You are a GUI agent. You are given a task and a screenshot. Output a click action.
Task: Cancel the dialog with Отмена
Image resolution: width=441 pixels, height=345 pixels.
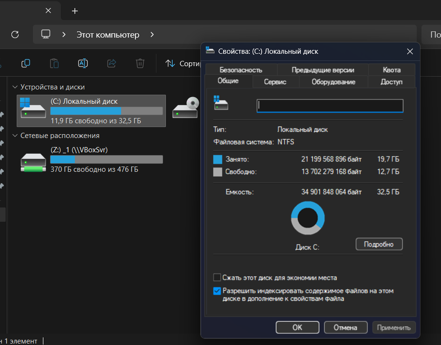[x=345, y=327]
